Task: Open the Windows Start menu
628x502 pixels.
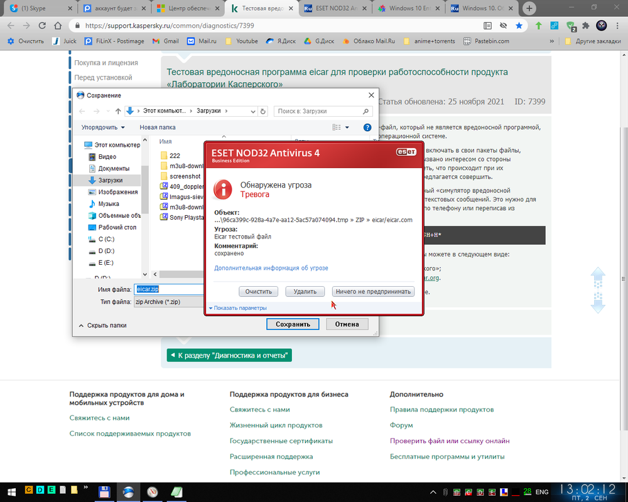Action: [x=11, y=492]
